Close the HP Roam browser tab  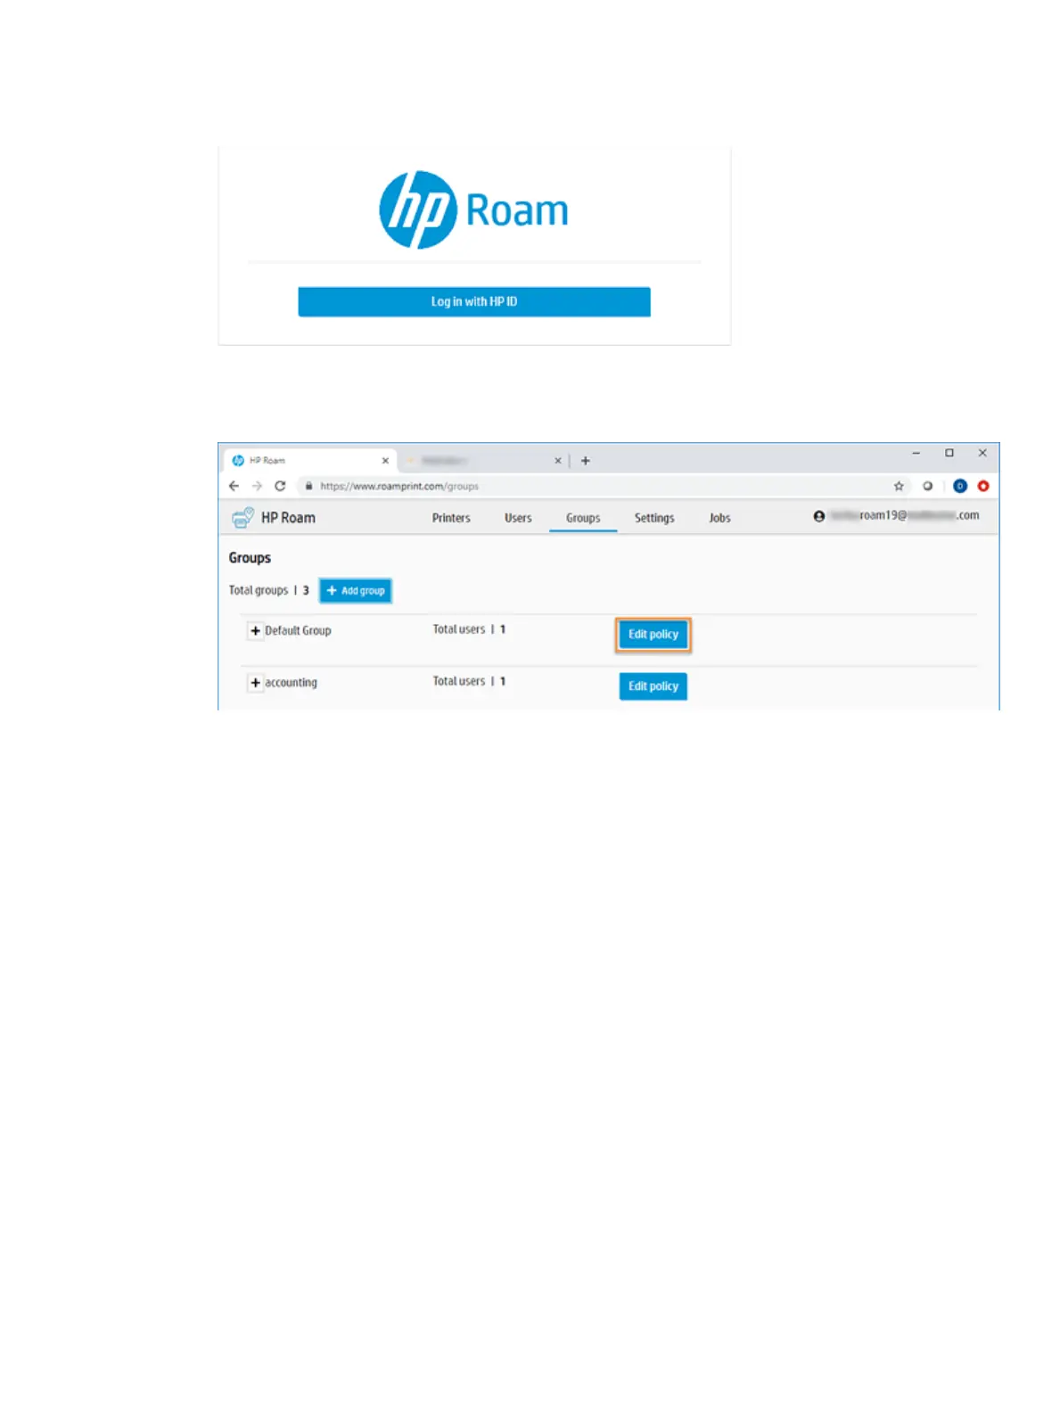click(385, 461)
